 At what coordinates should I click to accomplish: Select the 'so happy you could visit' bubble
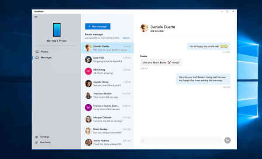pyautogui.click(x=209, y=46)
